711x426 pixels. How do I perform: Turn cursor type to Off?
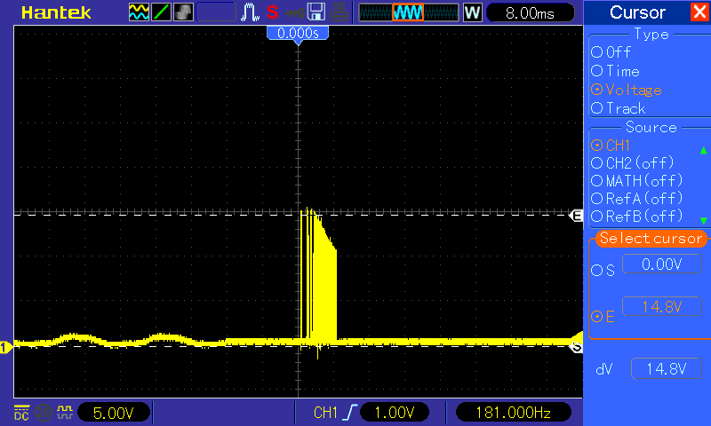pyautogui.click(x=596, y=52)
